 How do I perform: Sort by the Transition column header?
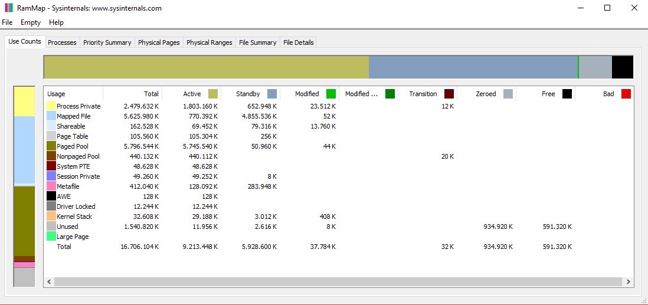tap(428, 94)
